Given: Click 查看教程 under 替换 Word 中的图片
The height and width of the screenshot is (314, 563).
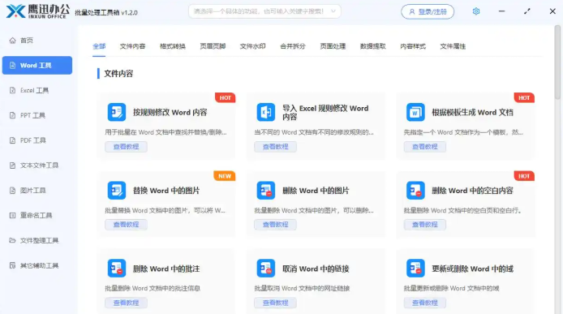Looking at the screenshot, I should click(126, 225).
